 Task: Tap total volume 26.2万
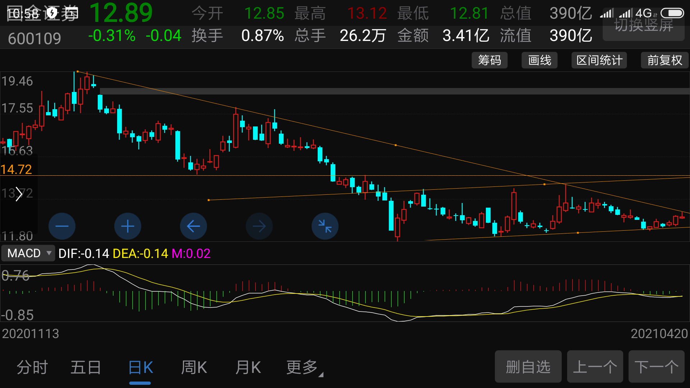pyautogui.click(x=363, y=36)
